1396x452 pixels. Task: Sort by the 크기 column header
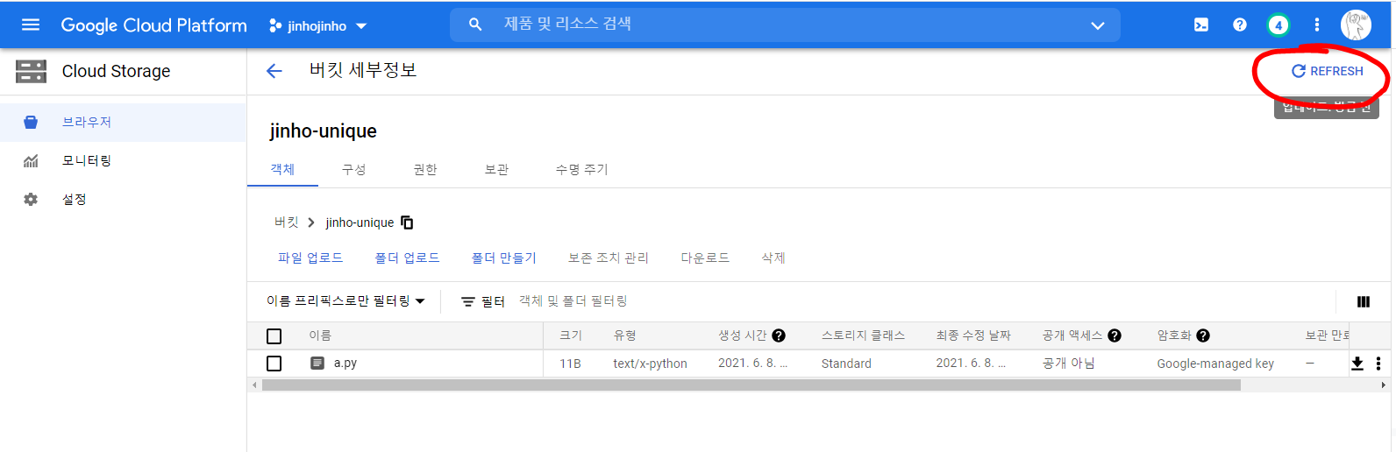(571, 335)
